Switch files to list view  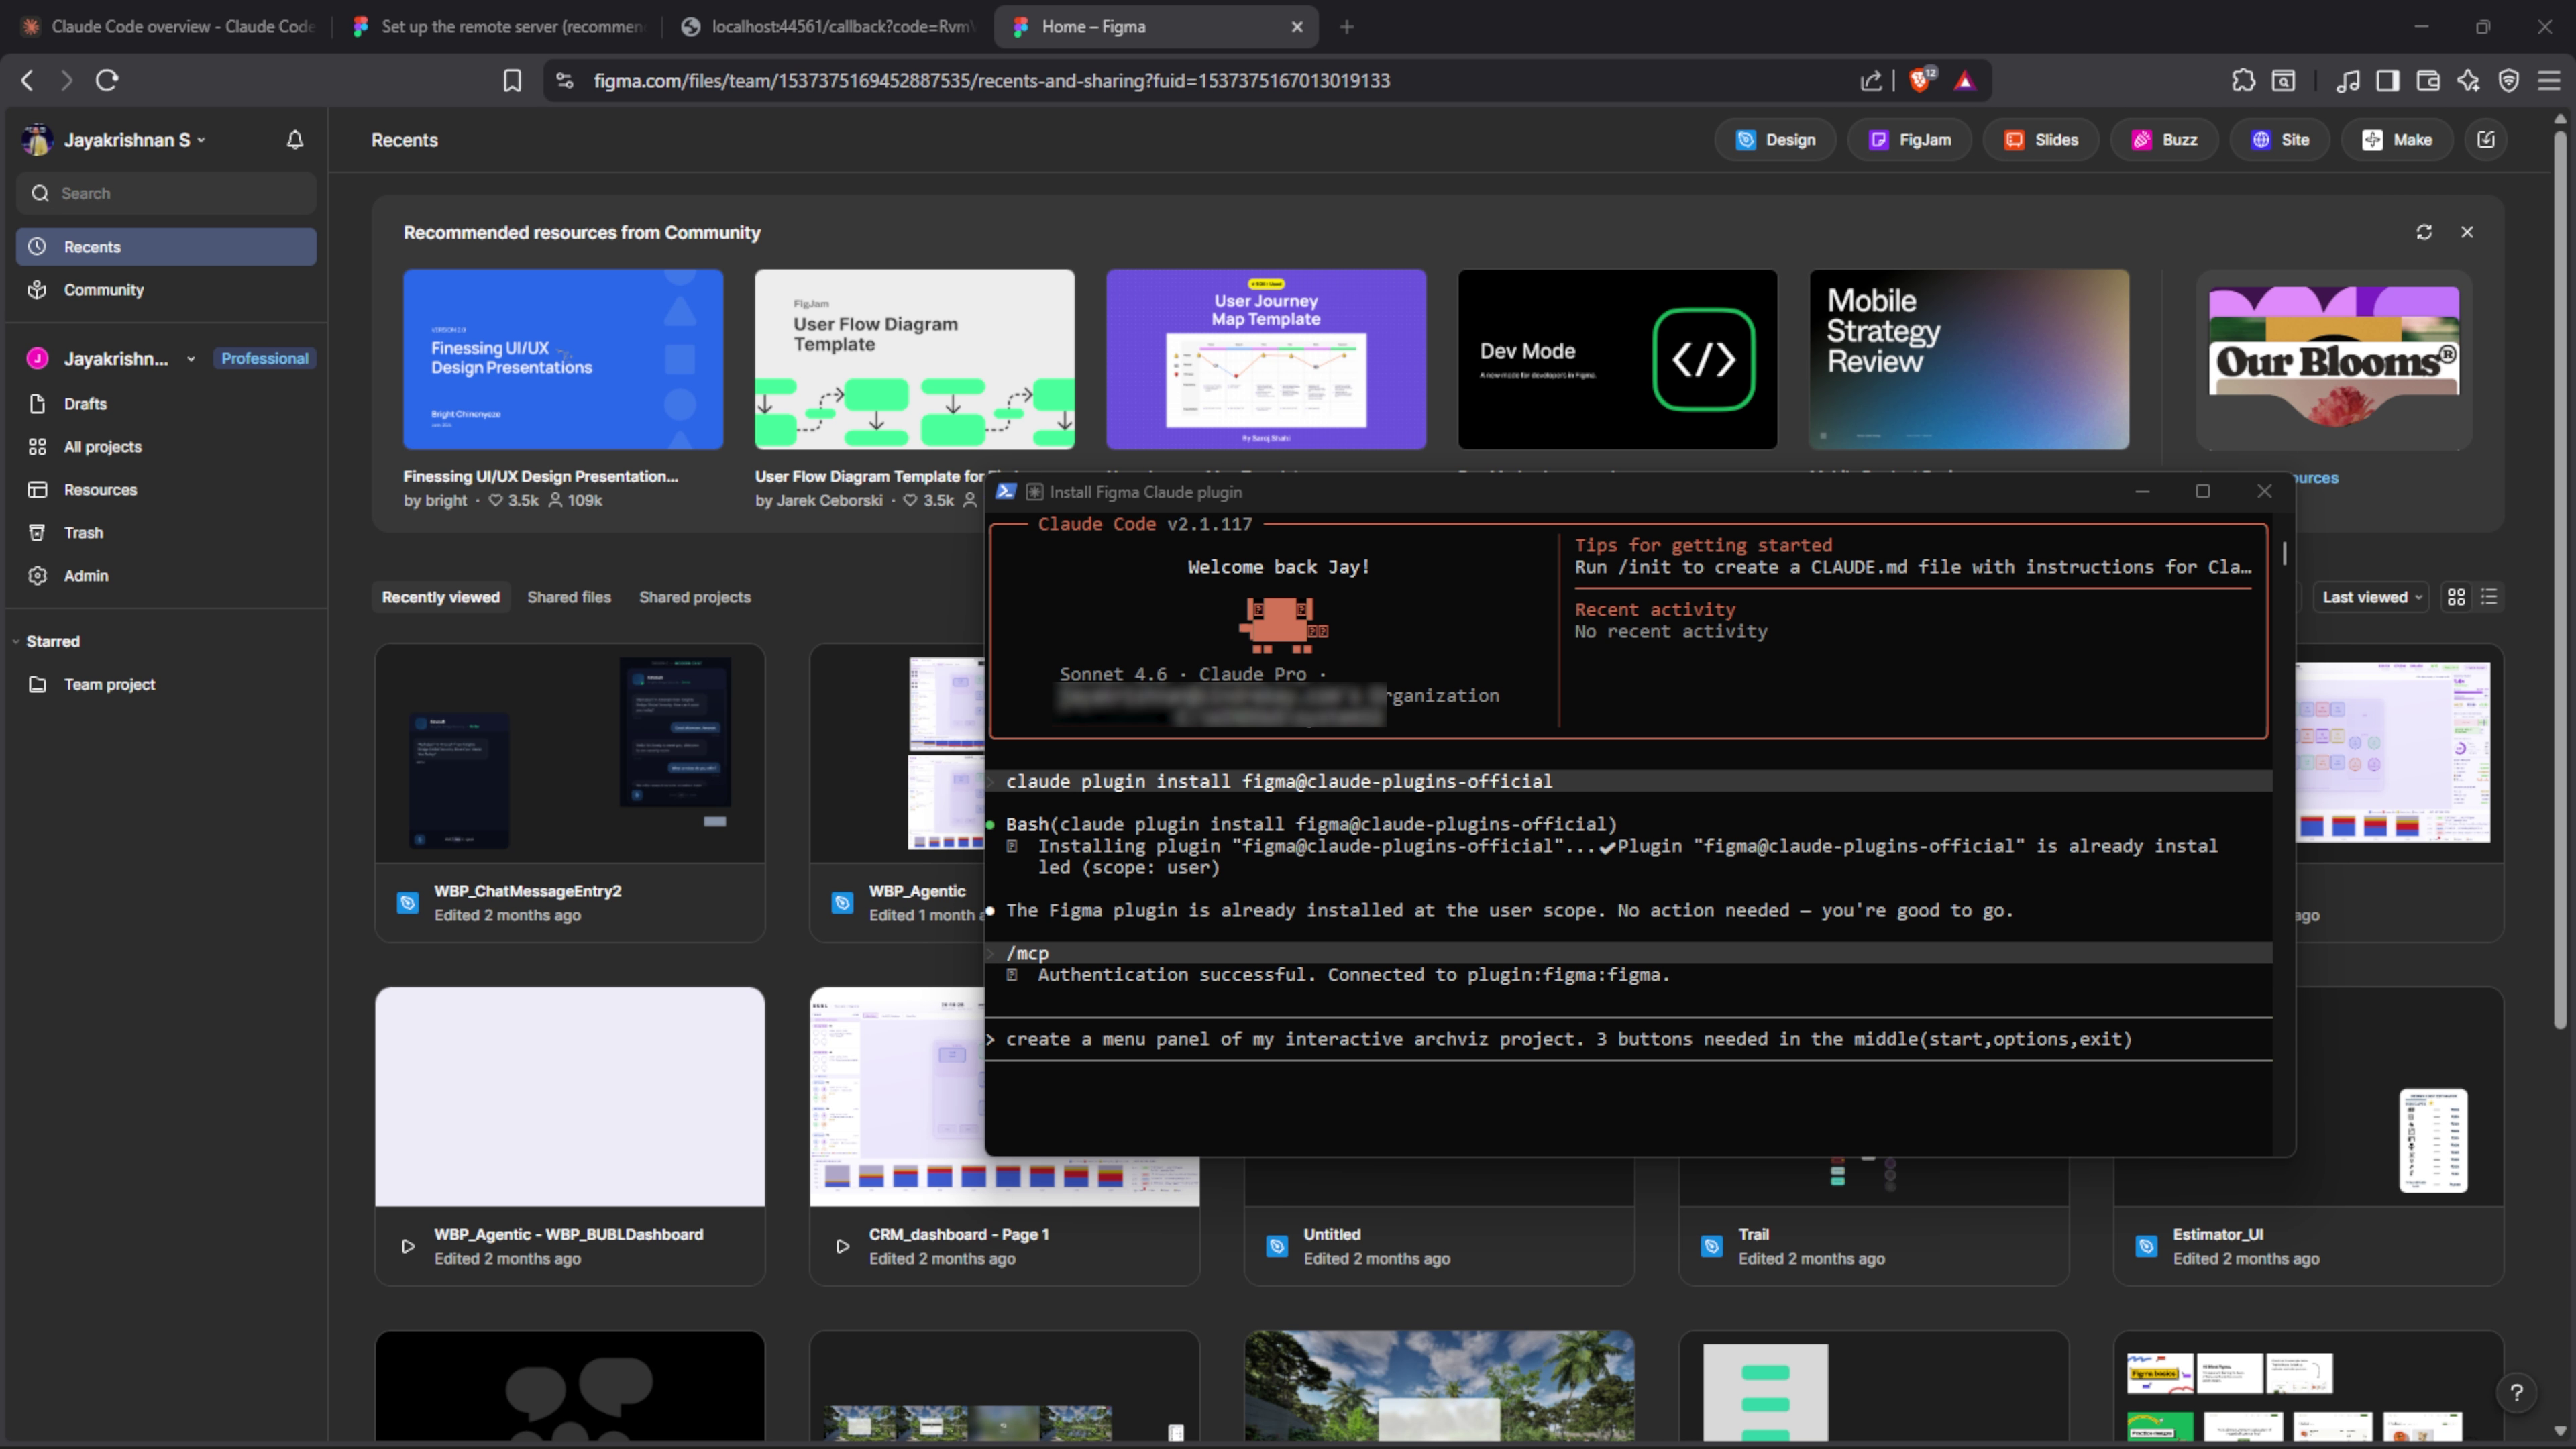[2489, 597]
